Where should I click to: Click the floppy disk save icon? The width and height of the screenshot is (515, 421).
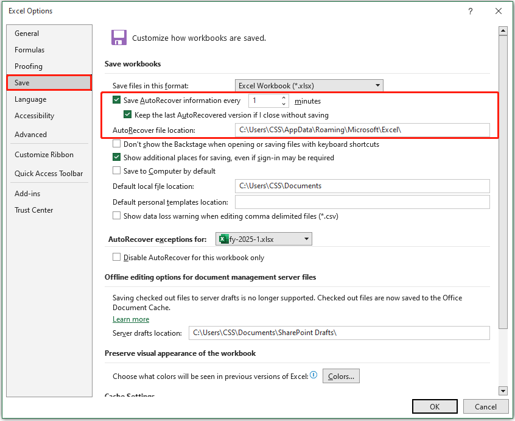pyautogui.click(x=119, y=37)
